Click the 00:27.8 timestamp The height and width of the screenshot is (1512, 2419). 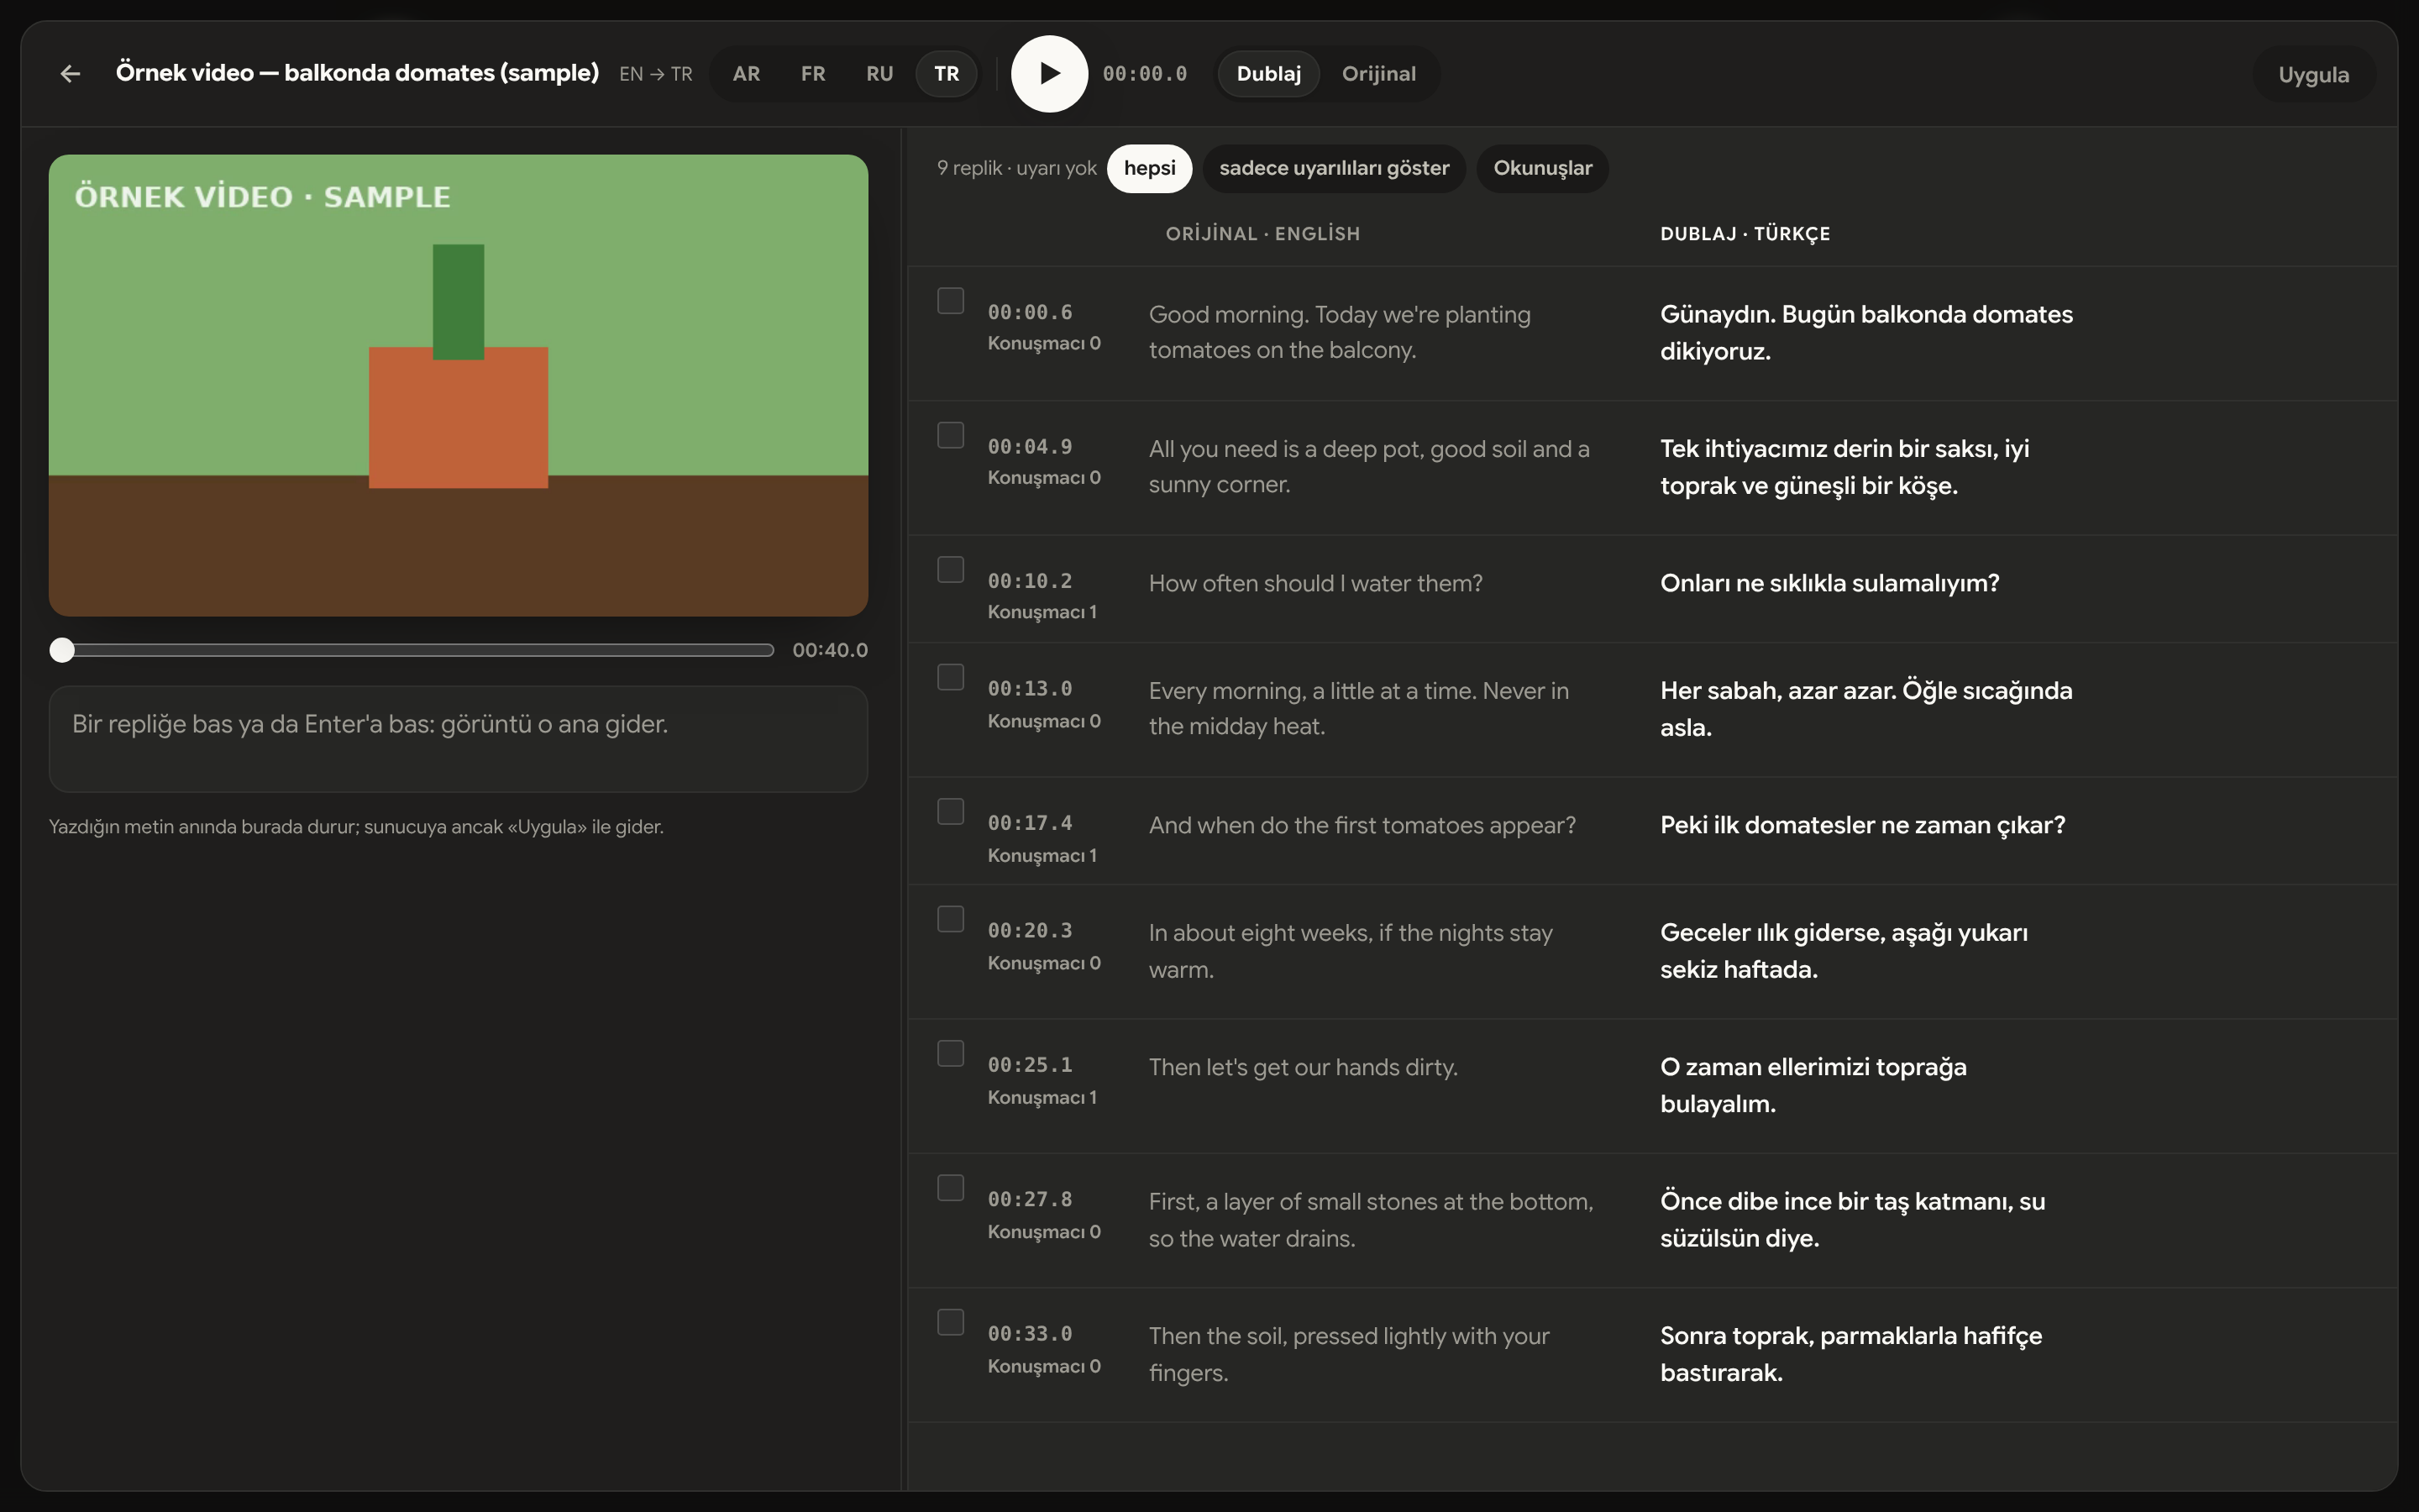coord(1030,1199)
